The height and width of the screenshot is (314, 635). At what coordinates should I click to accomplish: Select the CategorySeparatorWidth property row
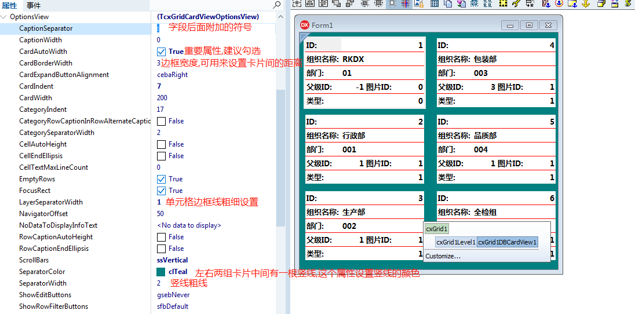pos(75,133)
